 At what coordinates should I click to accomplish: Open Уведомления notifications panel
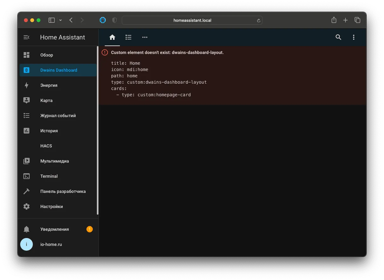tap(58, 229)
